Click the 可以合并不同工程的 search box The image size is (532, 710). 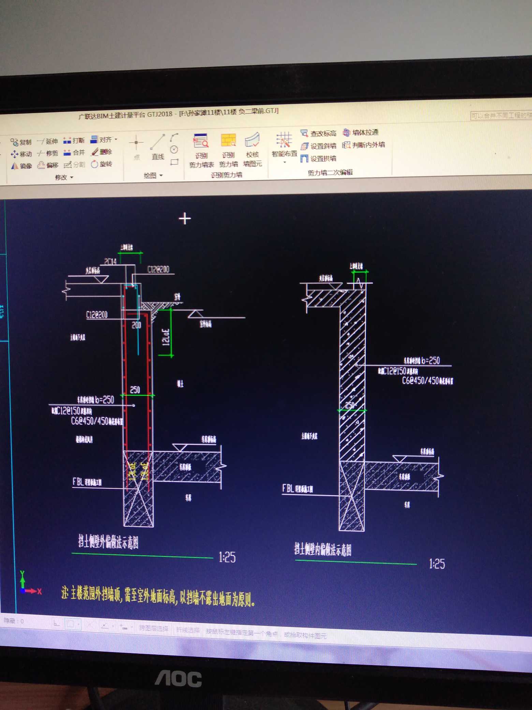[x=501, y=115]
